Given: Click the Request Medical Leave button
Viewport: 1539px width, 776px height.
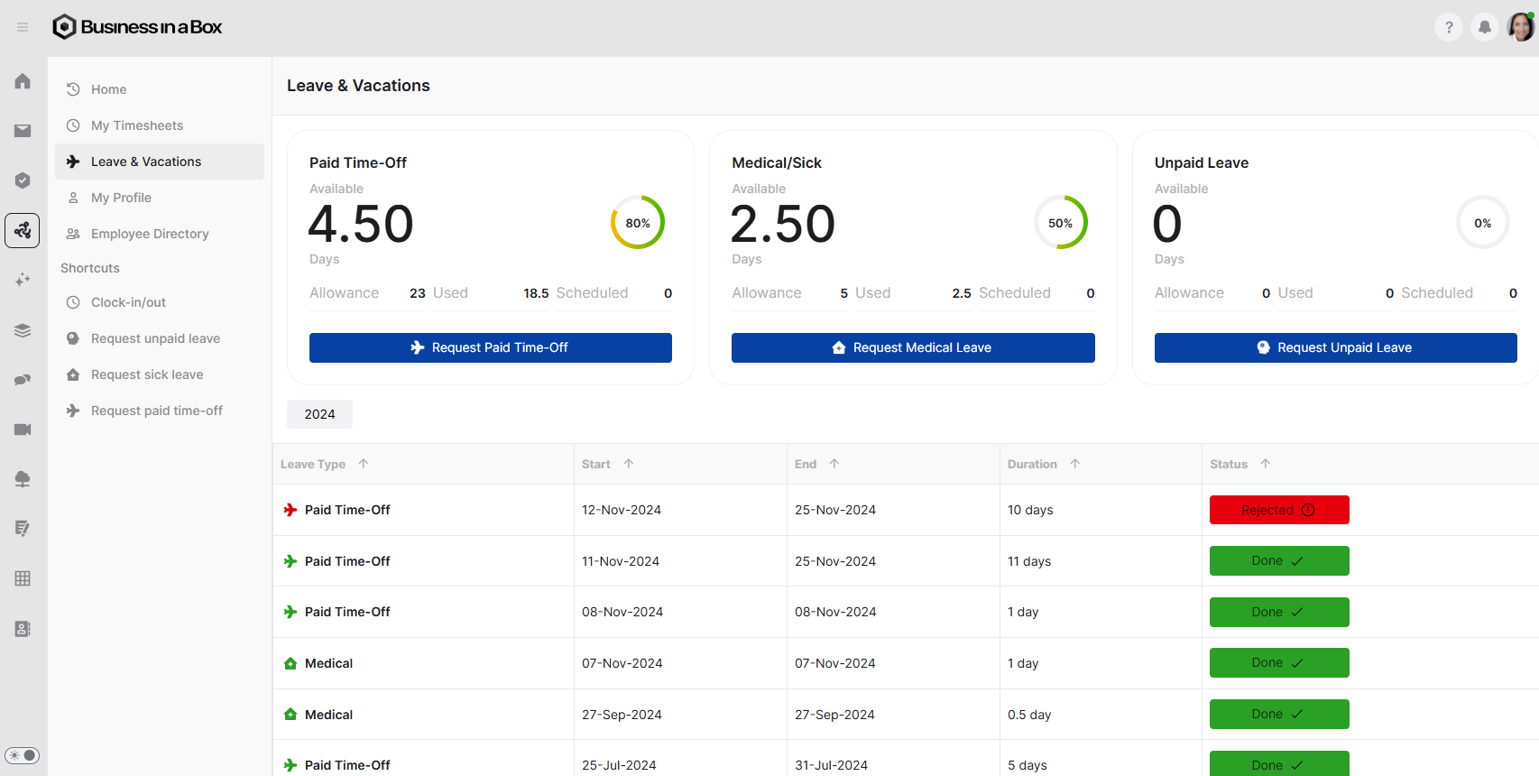Looking at the screenshot, I should pyautogui.click(x=913, y=347).
